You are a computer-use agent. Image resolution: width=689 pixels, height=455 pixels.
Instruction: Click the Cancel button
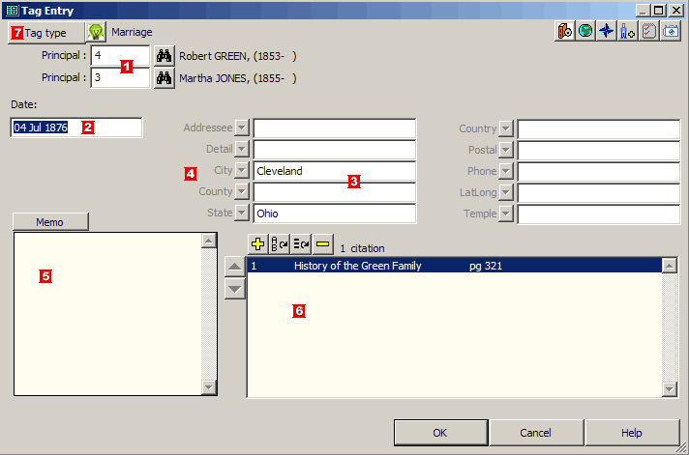[536, 433]
